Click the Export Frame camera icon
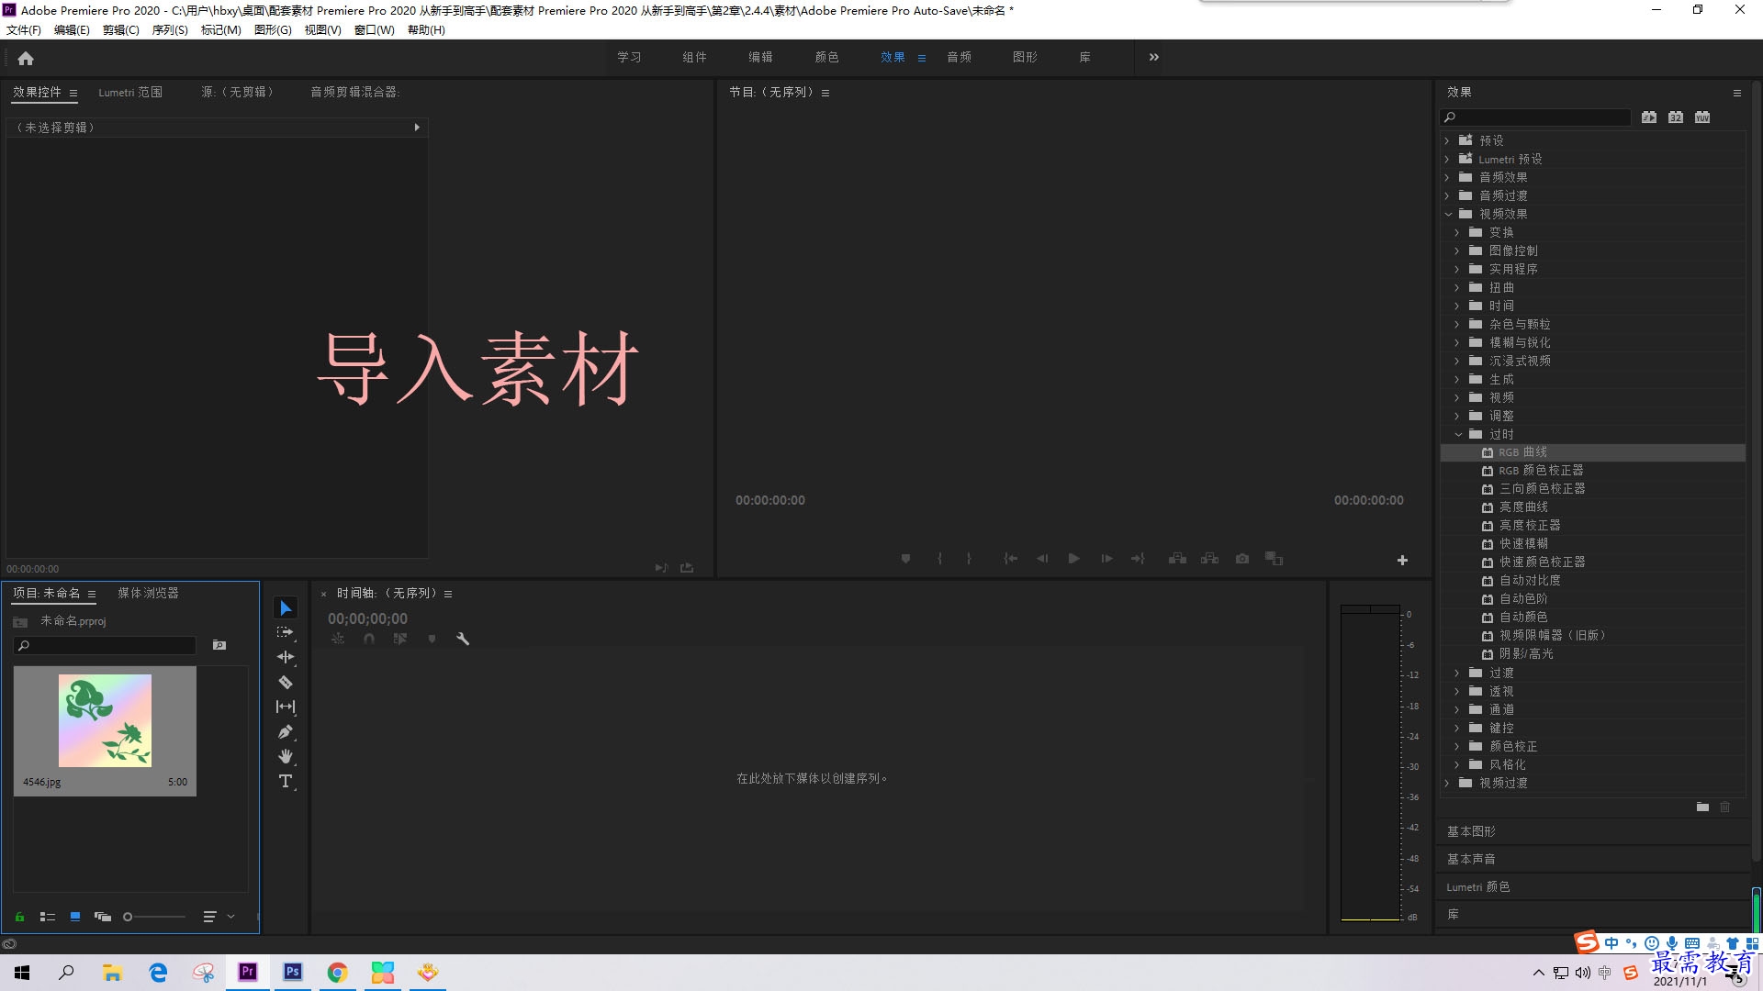This screenshot has width=1763, height=991. [1242, 559]
